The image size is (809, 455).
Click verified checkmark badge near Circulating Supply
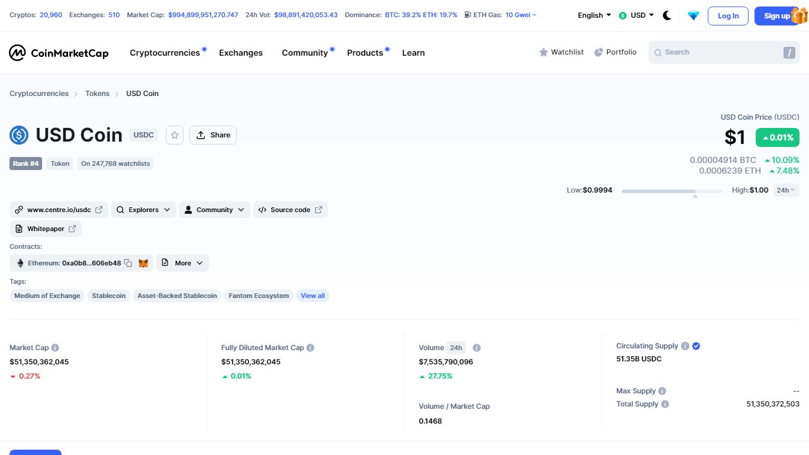pos(696,346)
